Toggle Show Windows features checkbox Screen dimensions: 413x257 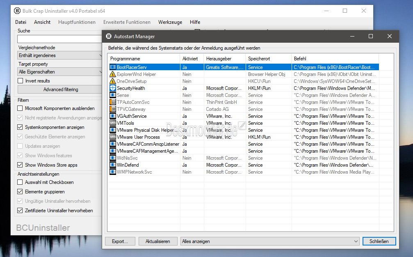(x=20, y=156)
